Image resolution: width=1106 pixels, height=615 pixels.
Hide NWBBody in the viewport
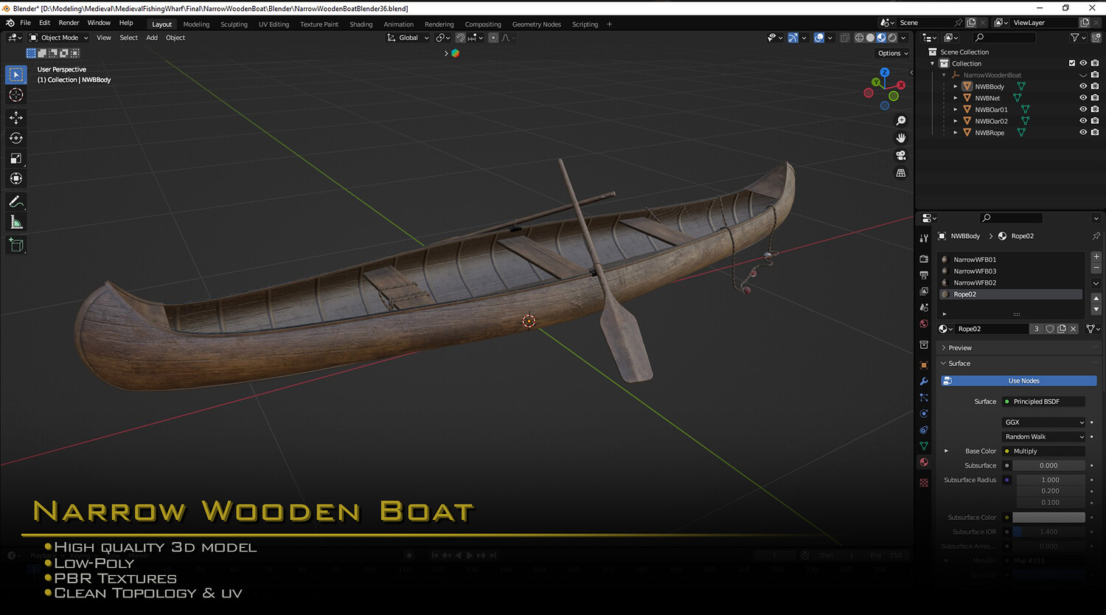1083,86
